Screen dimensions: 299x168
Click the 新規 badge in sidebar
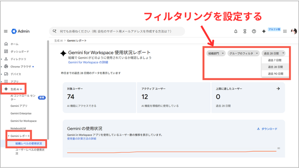pyautogui.click(x=42, y=98)
